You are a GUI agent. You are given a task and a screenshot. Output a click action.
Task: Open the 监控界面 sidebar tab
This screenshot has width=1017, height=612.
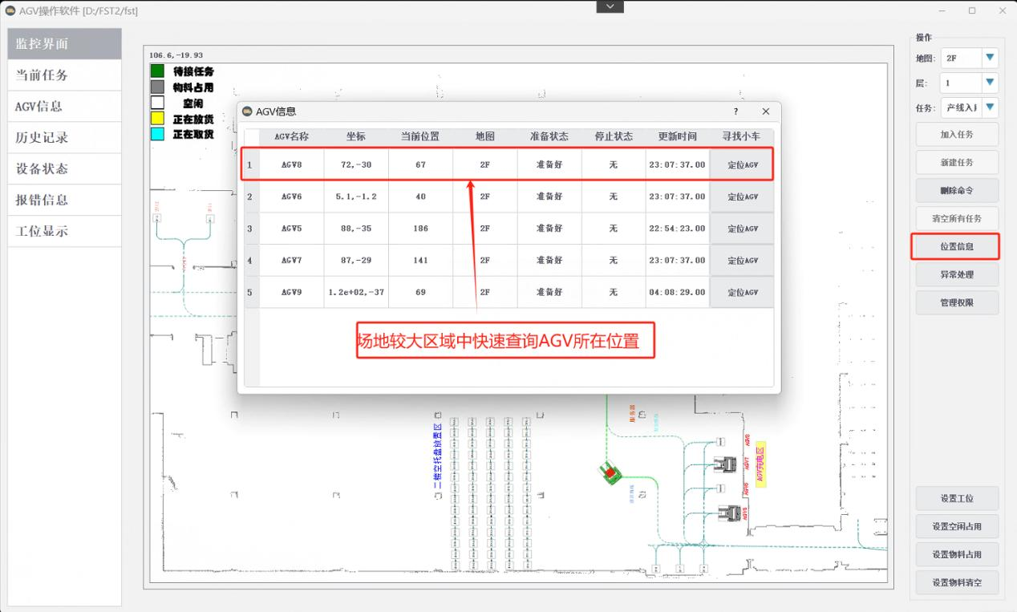[x=65, y=44]
